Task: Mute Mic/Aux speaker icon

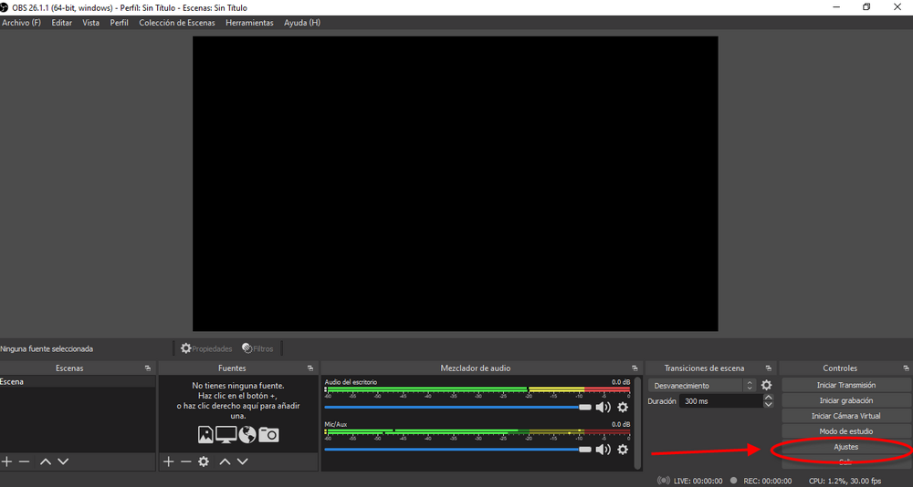Action: pos(603,450)
